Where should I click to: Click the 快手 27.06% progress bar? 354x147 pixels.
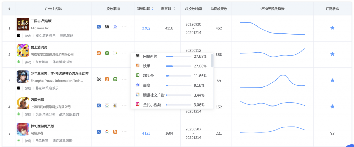pos(178,66)
